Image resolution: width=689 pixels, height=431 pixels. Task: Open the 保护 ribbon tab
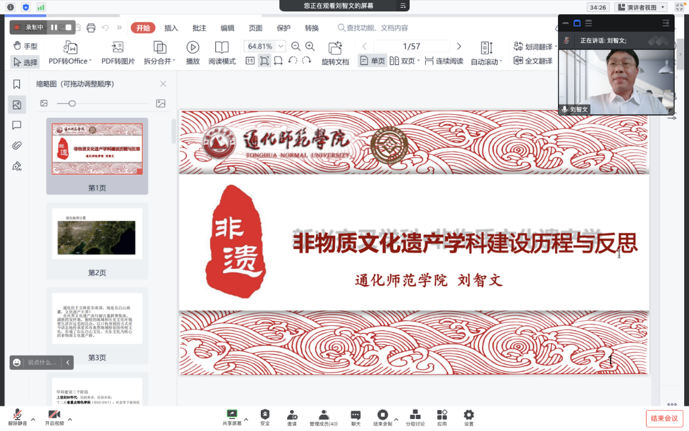tap(283, 28)
